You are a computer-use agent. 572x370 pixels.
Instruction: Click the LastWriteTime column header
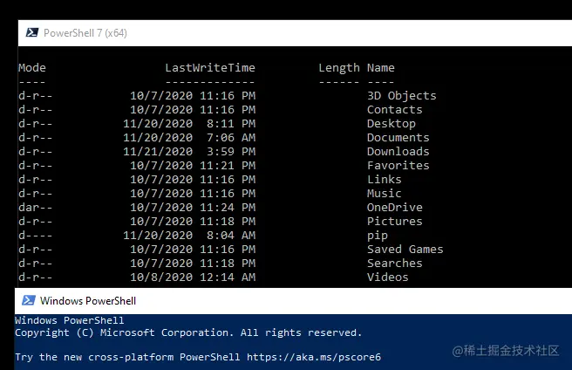click(210, 67)
